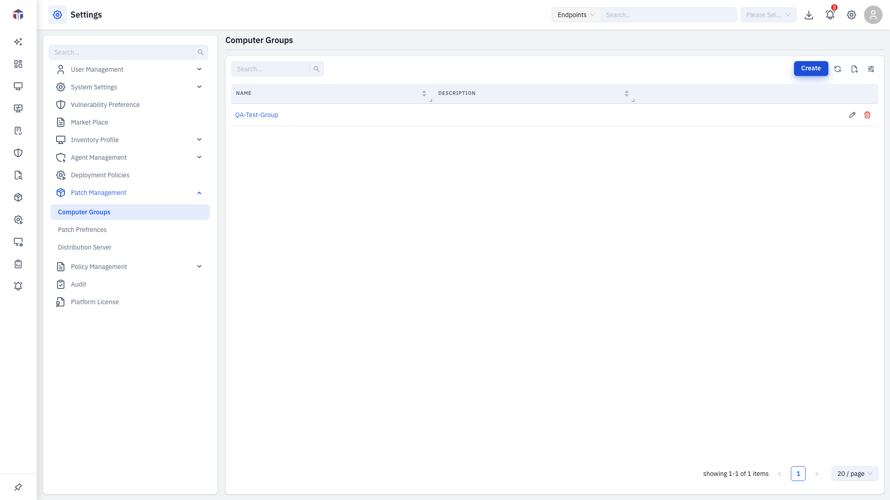Select Patch Prefrences menu item
This screenshot has width=890, height=500.
(82, 230)
